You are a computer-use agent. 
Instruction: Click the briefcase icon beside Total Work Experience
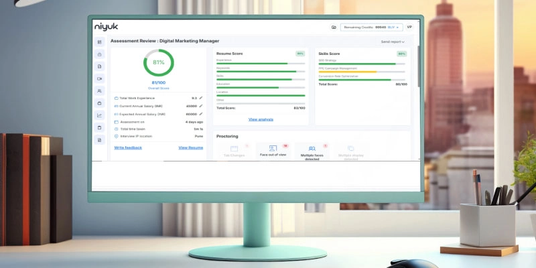pyautogui.click(x=116, y=98)
